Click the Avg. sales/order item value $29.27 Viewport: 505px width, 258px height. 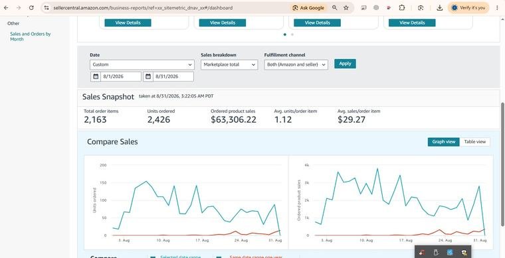[352, 120]
